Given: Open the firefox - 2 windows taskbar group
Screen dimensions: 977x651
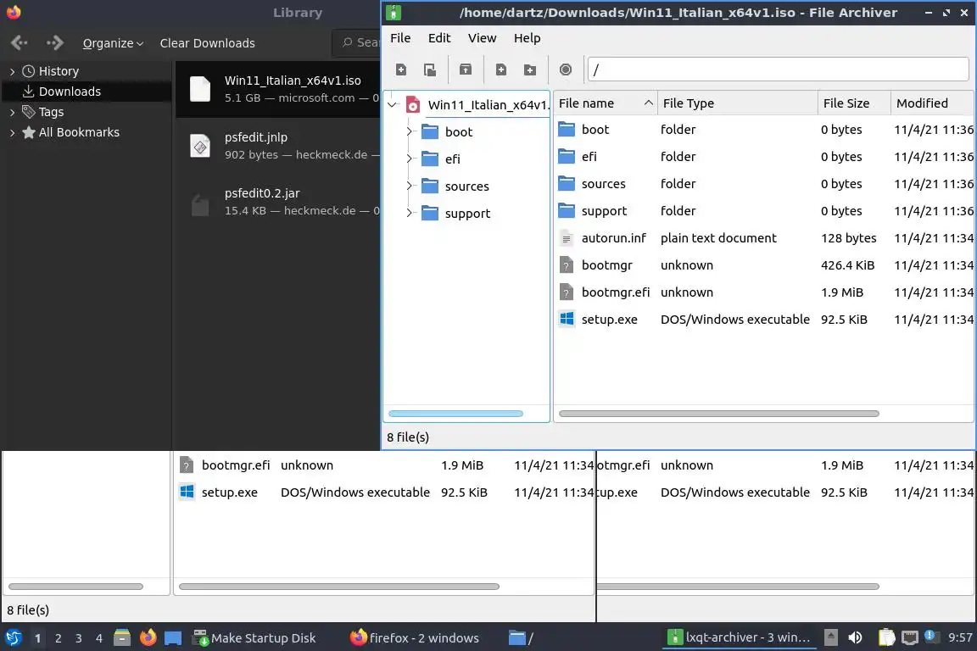Looking at the screenshot, I should coord(415,638).
